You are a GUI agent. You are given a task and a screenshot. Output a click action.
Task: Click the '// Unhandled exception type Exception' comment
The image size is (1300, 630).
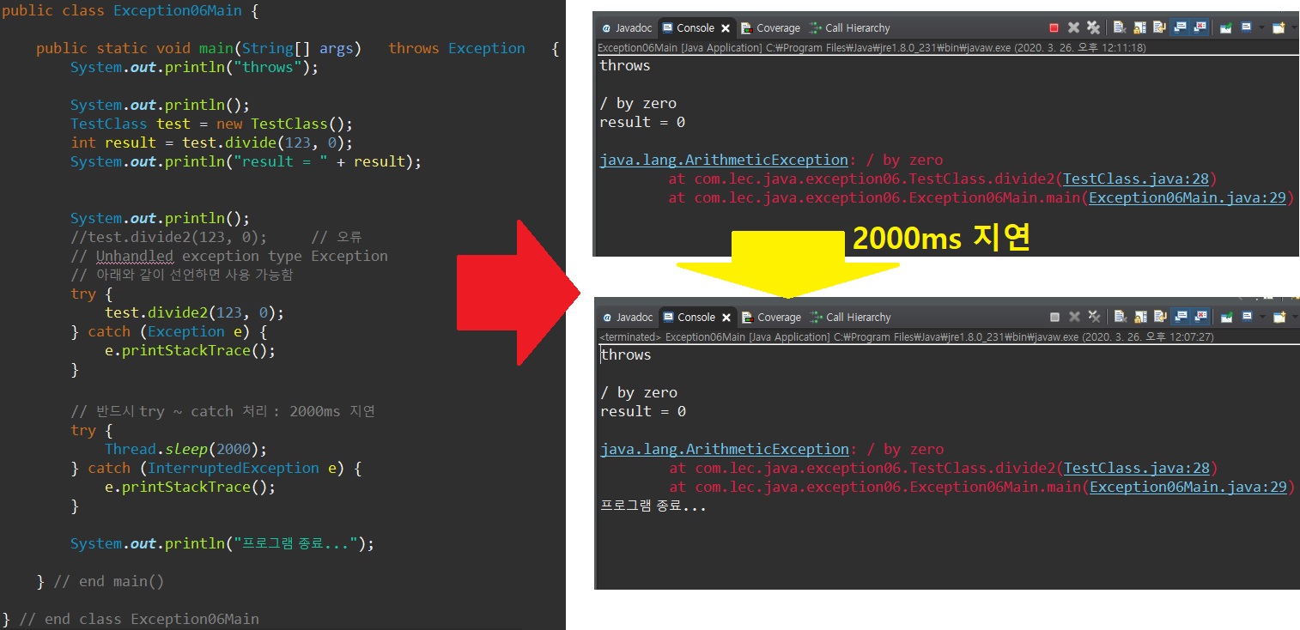[229, 256]
